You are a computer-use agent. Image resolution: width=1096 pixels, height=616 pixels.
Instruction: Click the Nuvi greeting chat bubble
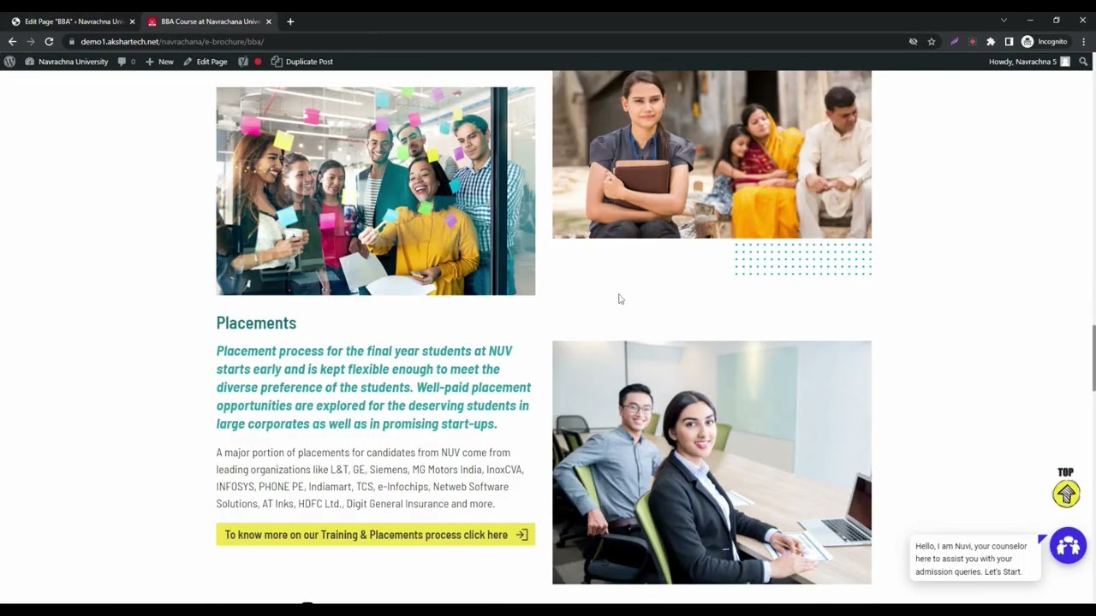click(x=975, y=559)
